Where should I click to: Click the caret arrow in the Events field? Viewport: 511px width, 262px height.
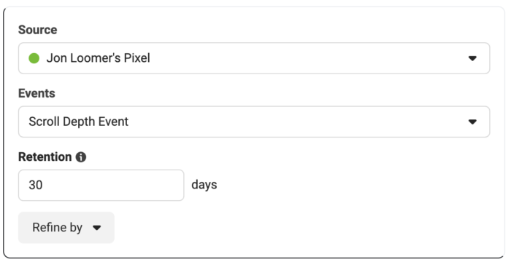pyautogui.click(x=472, y=122)
